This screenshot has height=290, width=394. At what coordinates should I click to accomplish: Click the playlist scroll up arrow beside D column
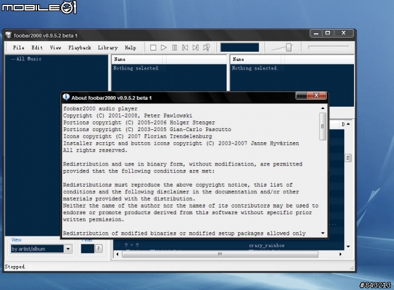click(x=348, y=124)
